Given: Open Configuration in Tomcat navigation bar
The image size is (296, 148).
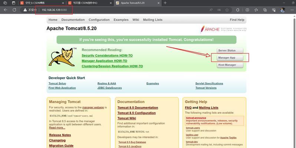Looking at the screenshot, I should tap(99, 20).
